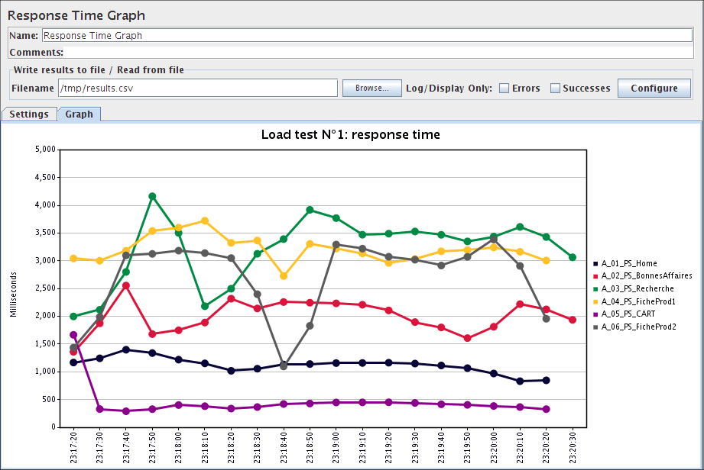Screen dimensions: 704x470
Task: Click the graph title Load test N°1
Action: (x=349, y=134)
